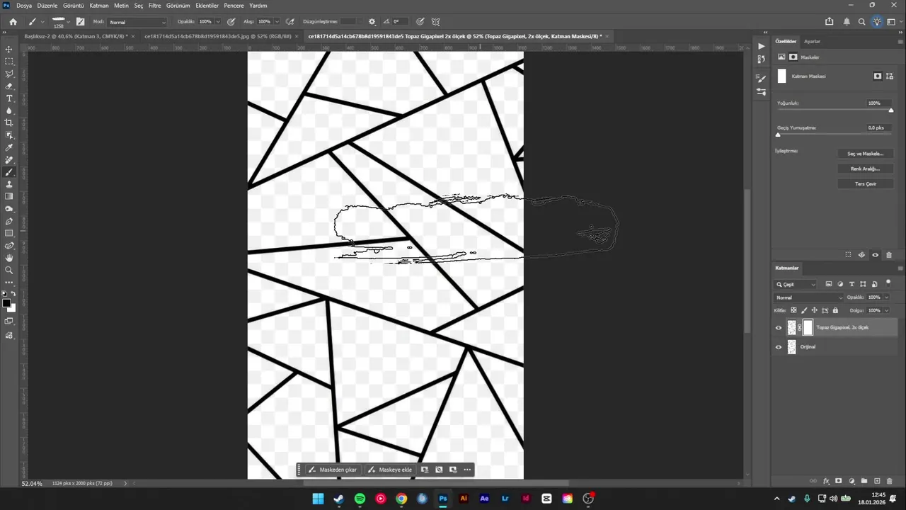Open the History panel icon in dock

(x=761, y=59)
